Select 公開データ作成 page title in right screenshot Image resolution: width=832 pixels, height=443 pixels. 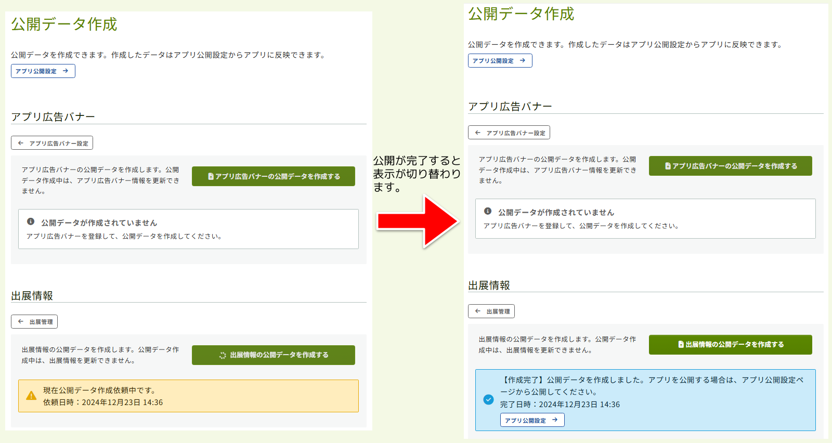[x=521, y=14]
